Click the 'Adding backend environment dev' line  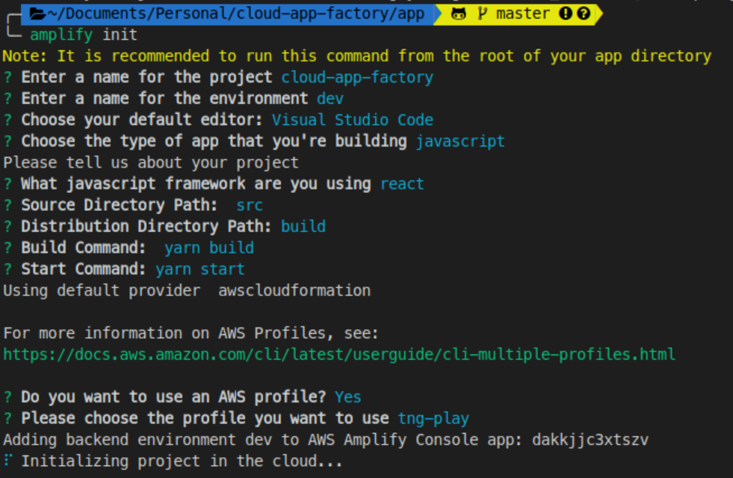(326, 440)
